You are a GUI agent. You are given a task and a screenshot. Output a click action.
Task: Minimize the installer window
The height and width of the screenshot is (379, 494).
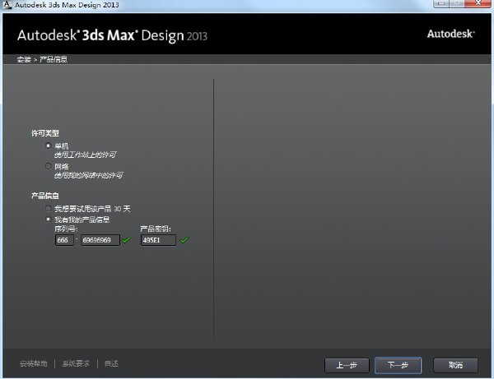click(x=441, y=3)
